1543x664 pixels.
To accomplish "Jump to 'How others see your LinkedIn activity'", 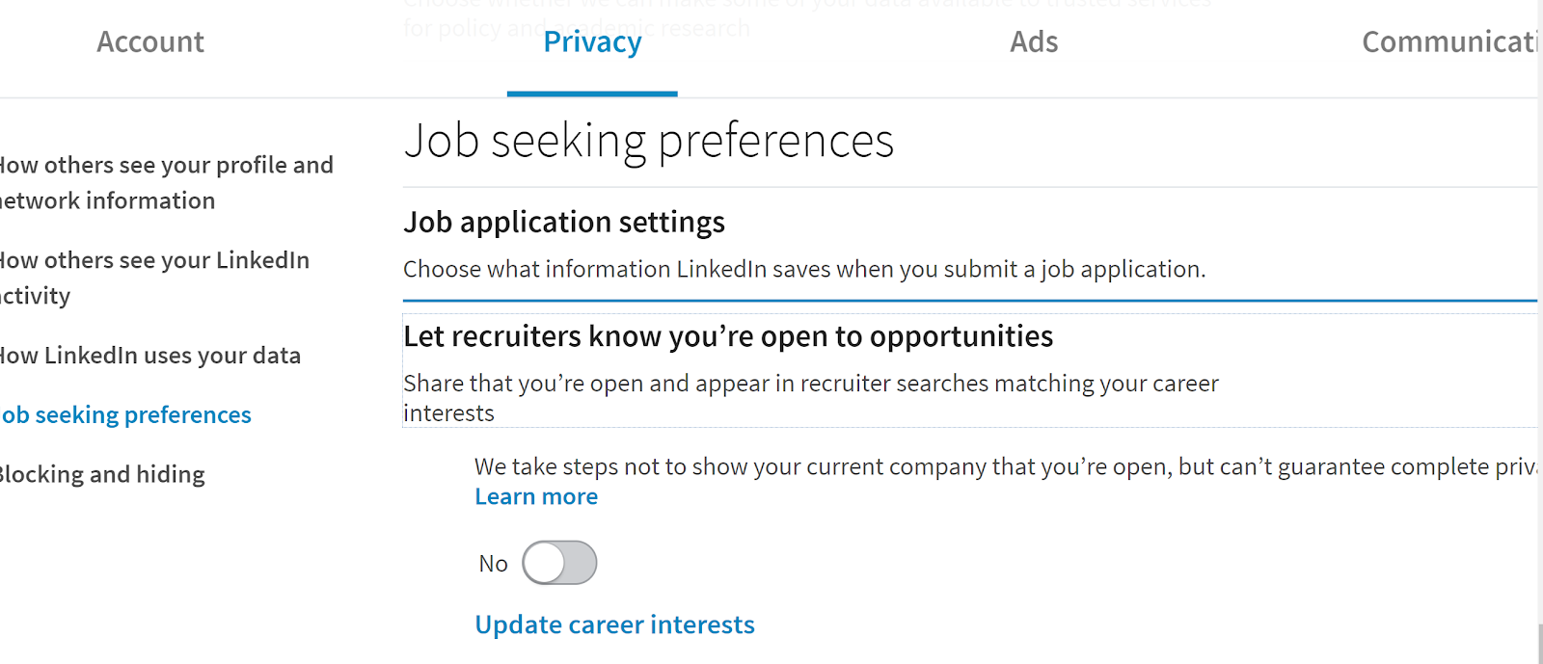I will [154, 278].
